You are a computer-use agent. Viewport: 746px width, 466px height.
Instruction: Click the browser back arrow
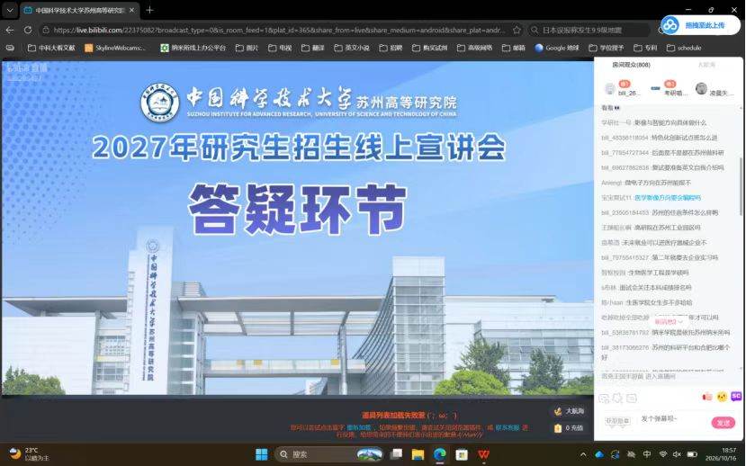pos(10,30)
